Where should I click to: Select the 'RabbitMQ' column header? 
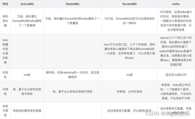[72, 4]
